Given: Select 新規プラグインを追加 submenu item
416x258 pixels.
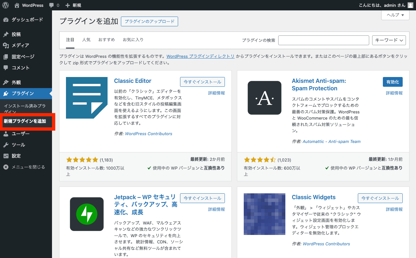Looking at the screenshot, I should tap(25, 121).
